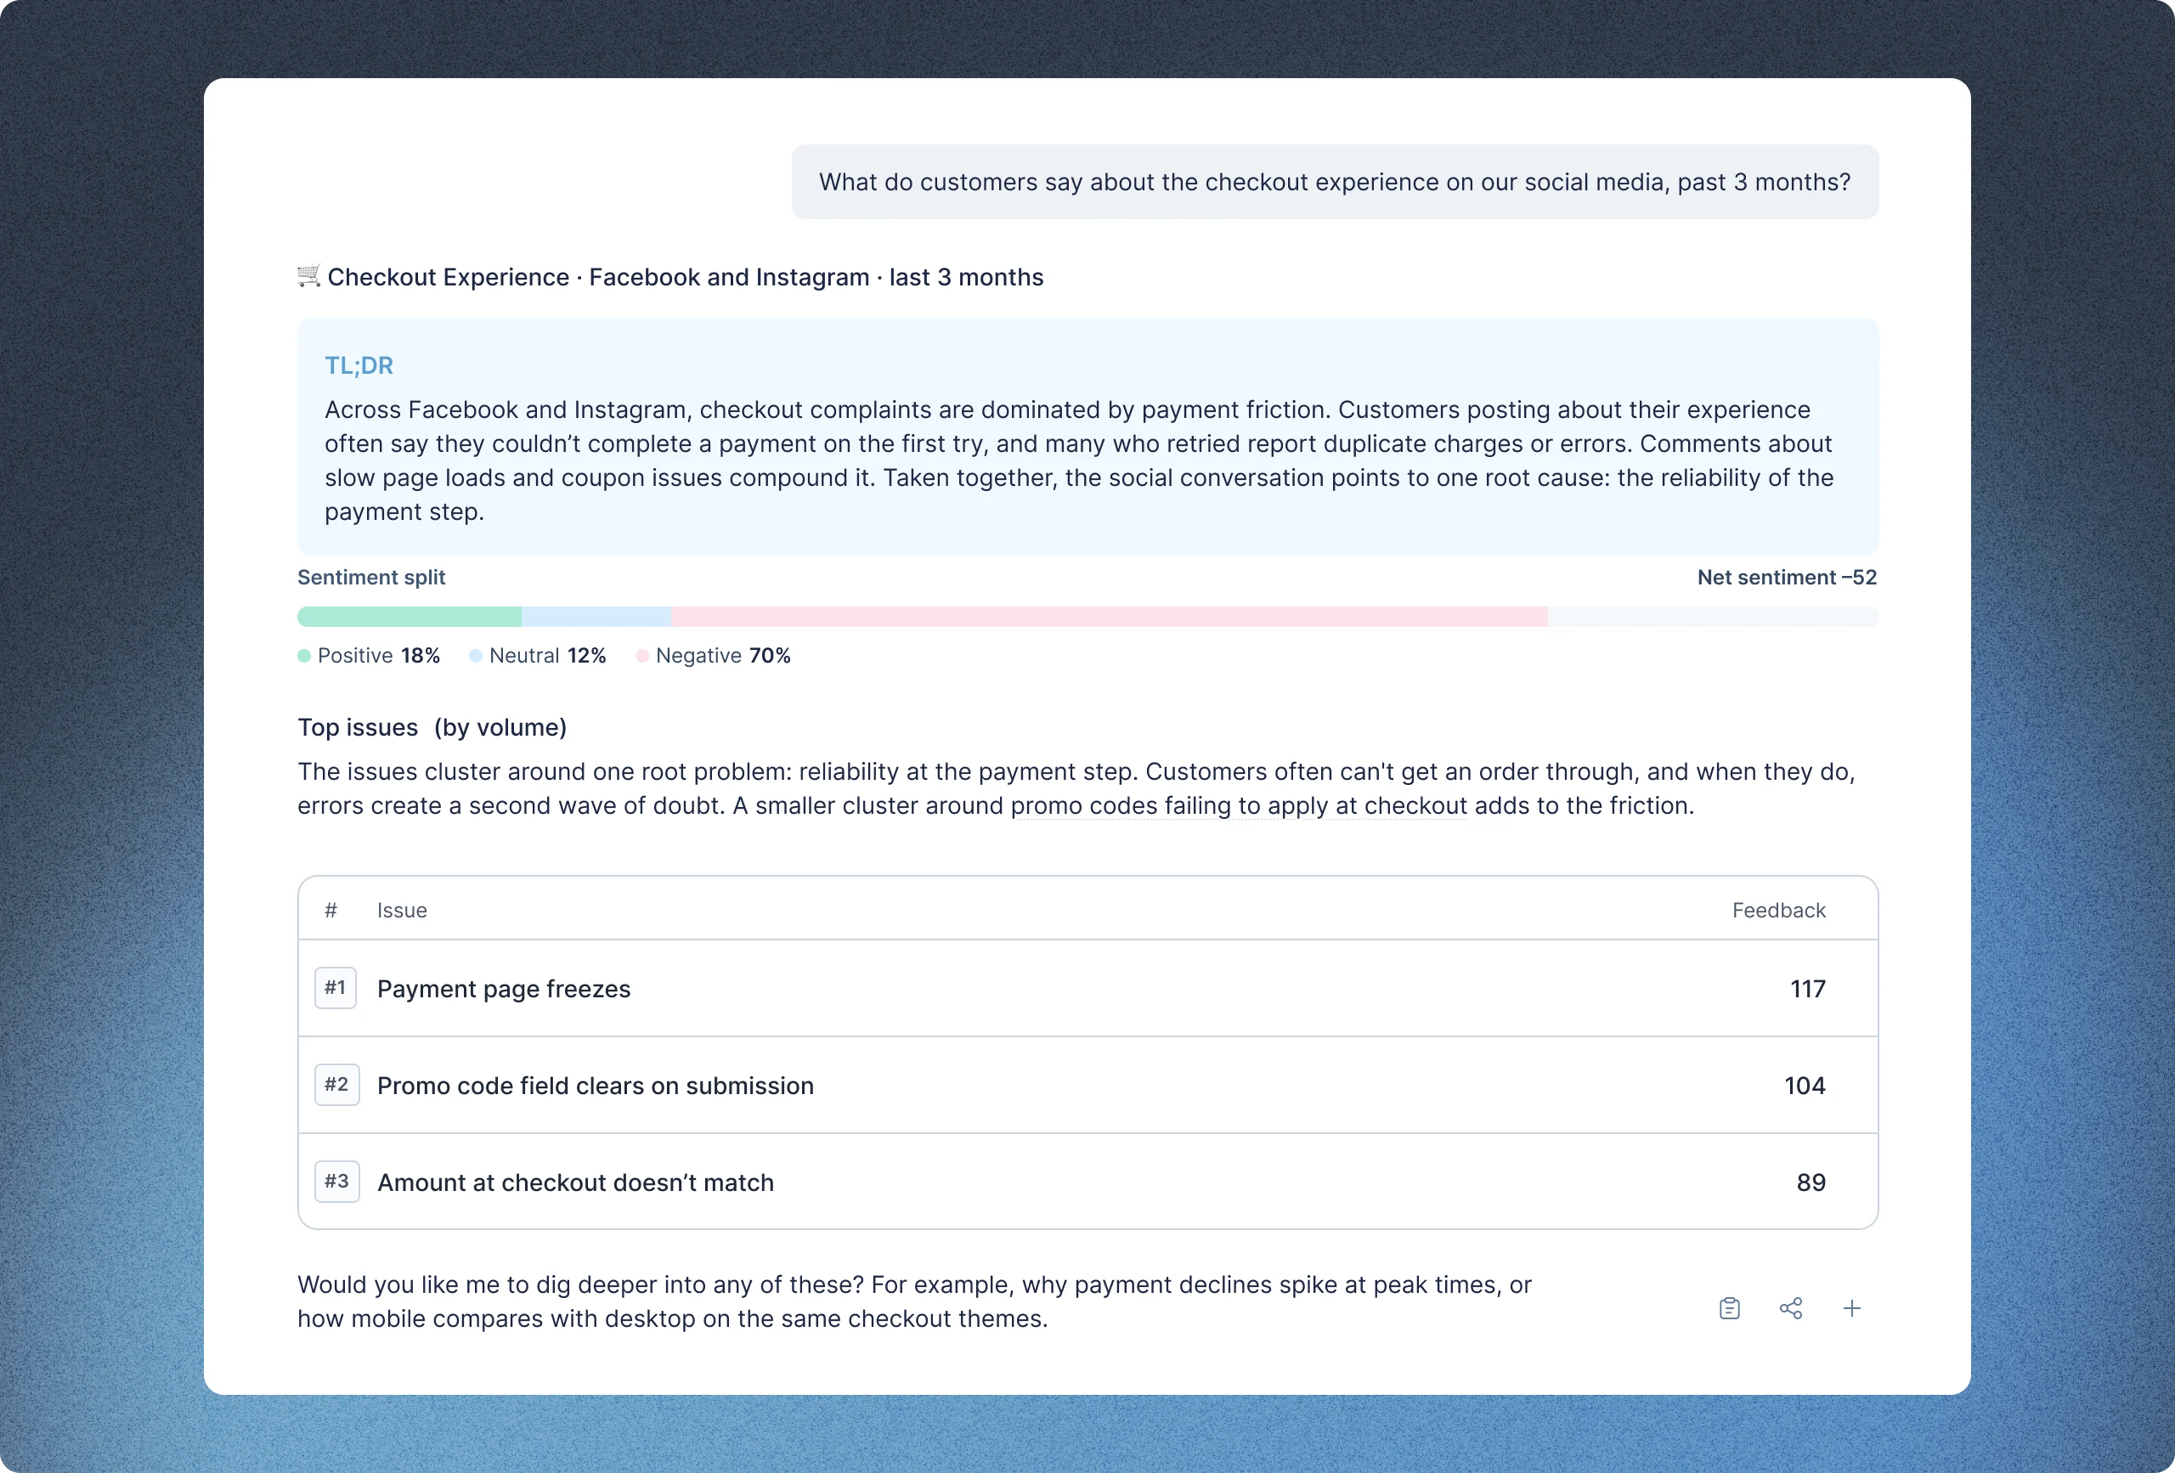Click the feedback count 104
This screenshot has height=1473, width=2175.
1805,1086
